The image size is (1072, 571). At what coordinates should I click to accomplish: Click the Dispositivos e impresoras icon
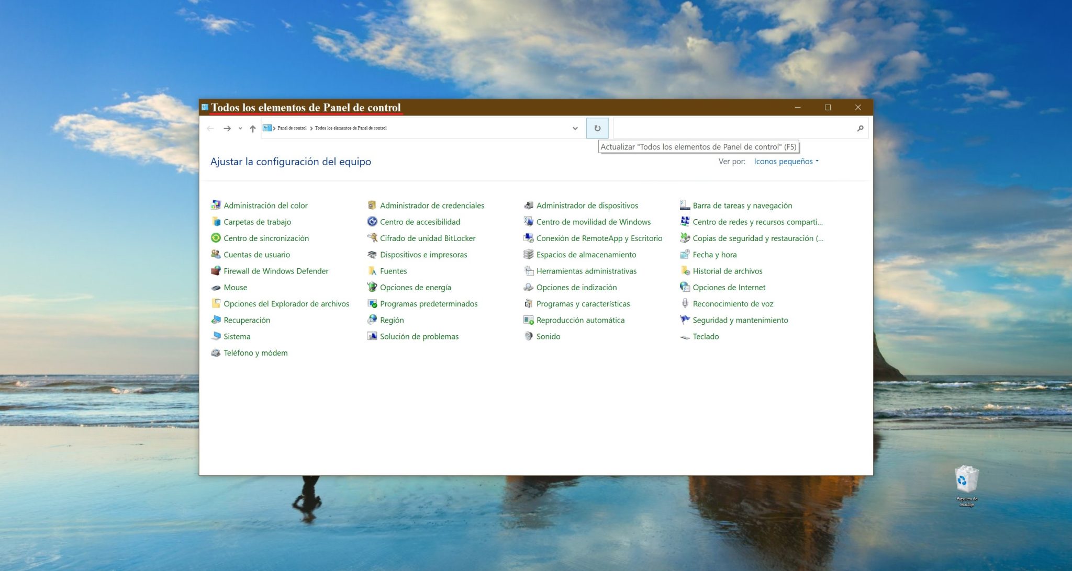[x=372, y=254]
